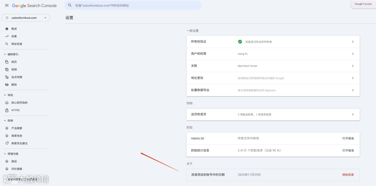Viewport: 376px width, 186px height.
Task: Open robots.txt report via 打开报告
Action: [x=348, y=138]
